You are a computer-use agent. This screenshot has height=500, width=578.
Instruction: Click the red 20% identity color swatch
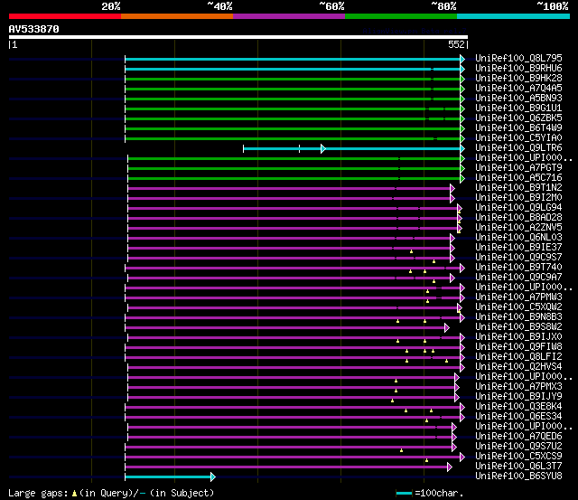tap(65, 16)
